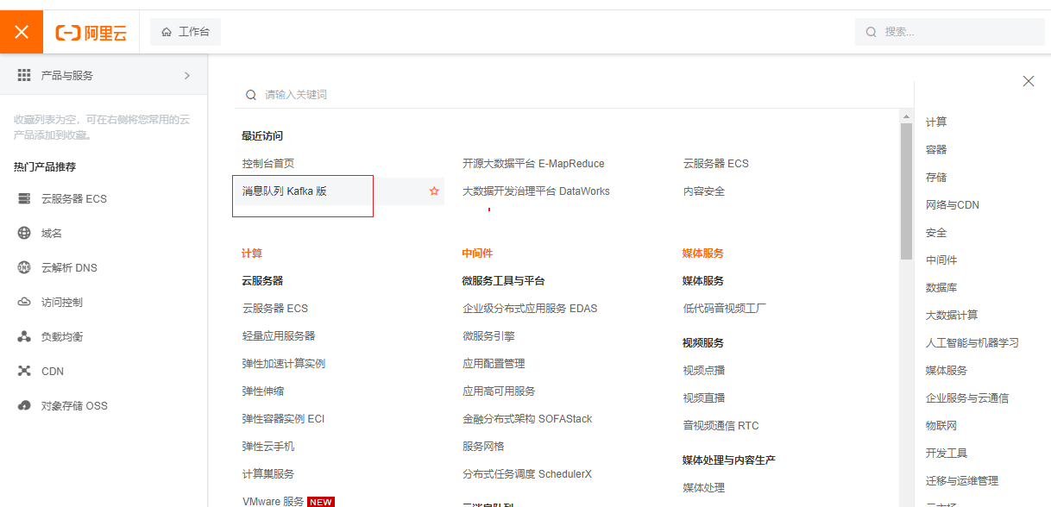The height and width of the screenshot is (507, 1051).
Task: Open 金融分布式架构 SOFAStack
Action: [x=527, y=419]
